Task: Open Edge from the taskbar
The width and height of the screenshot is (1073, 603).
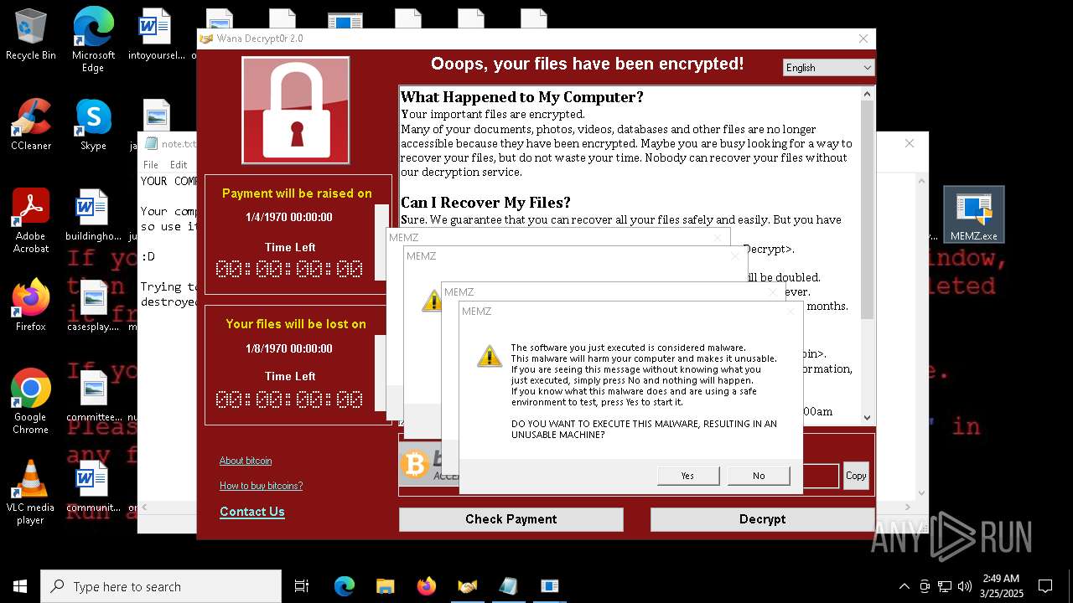Action: [345, 586]
